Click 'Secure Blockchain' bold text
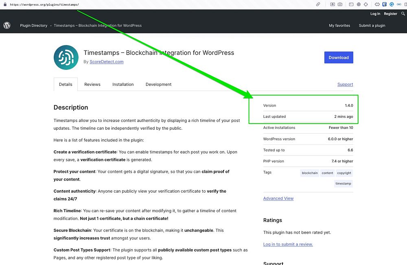The height and width of the screenshot is (265, 407). (x=72, y=230)
